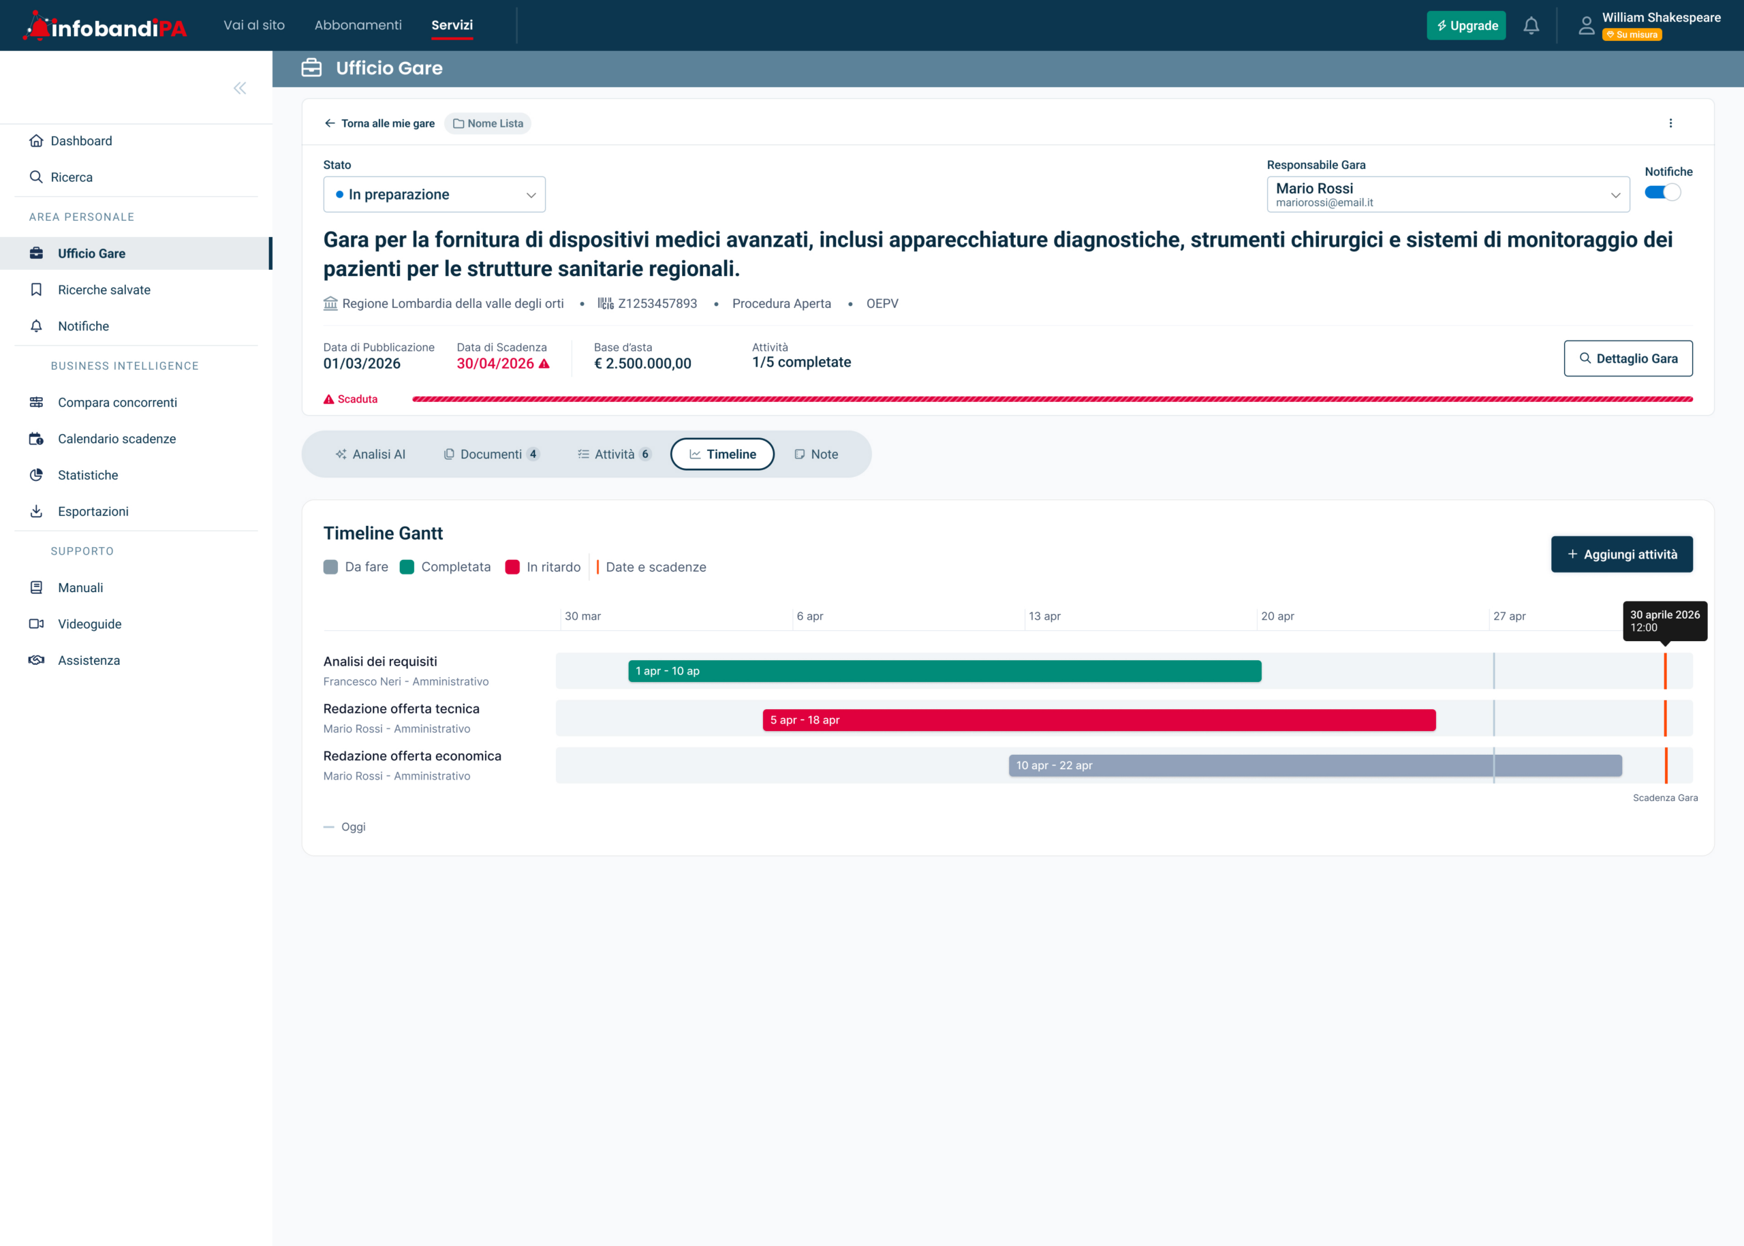Screen dimensions: 1744x1246
Task: Click William Shakespeare username
Action: (x=1661, y=18)
